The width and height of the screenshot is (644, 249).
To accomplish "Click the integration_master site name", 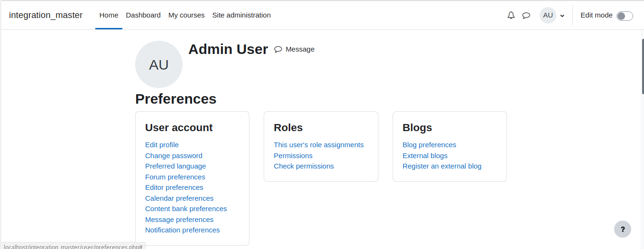I will coord(46,15).
